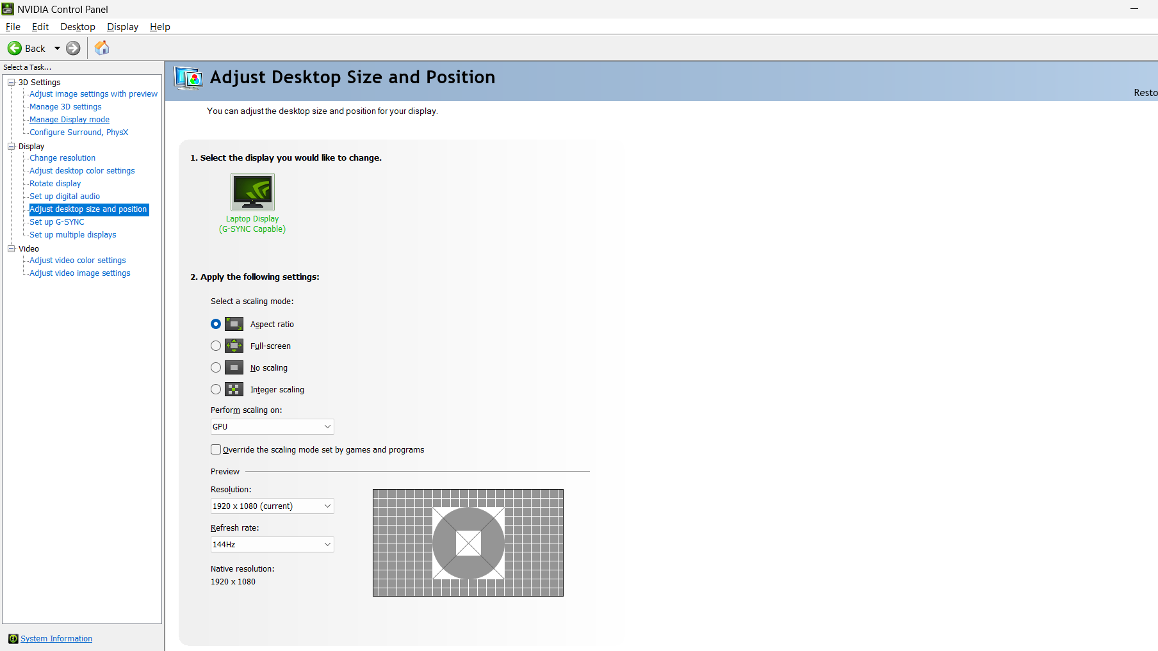1158x651 pixels.
Task: Click the Adjust Desktop Size header icon
Action: (x=188, y=78)
